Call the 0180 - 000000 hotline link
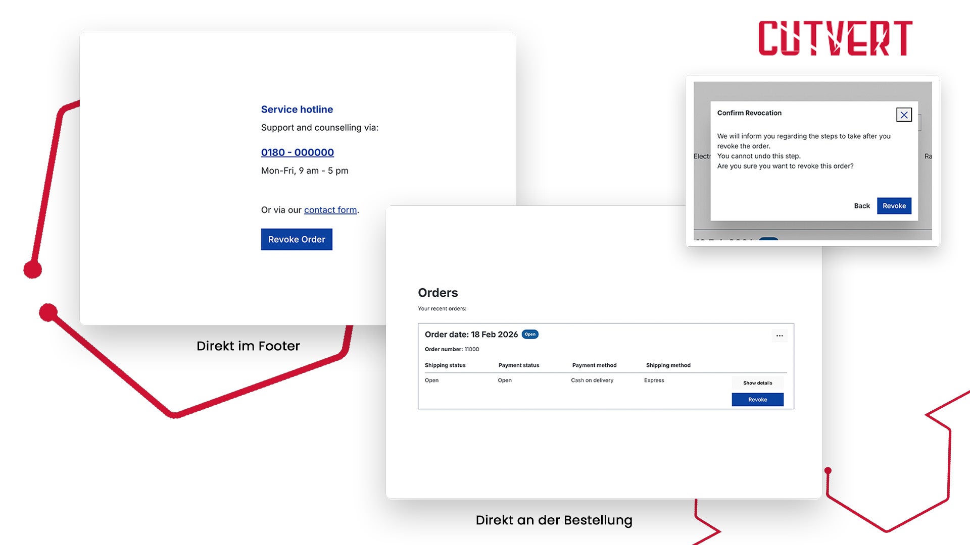This screenshot has width=970, height=545. 298,152
